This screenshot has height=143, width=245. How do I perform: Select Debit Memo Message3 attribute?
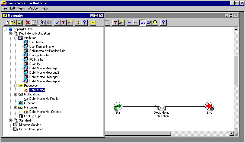(x=44, y=77)
